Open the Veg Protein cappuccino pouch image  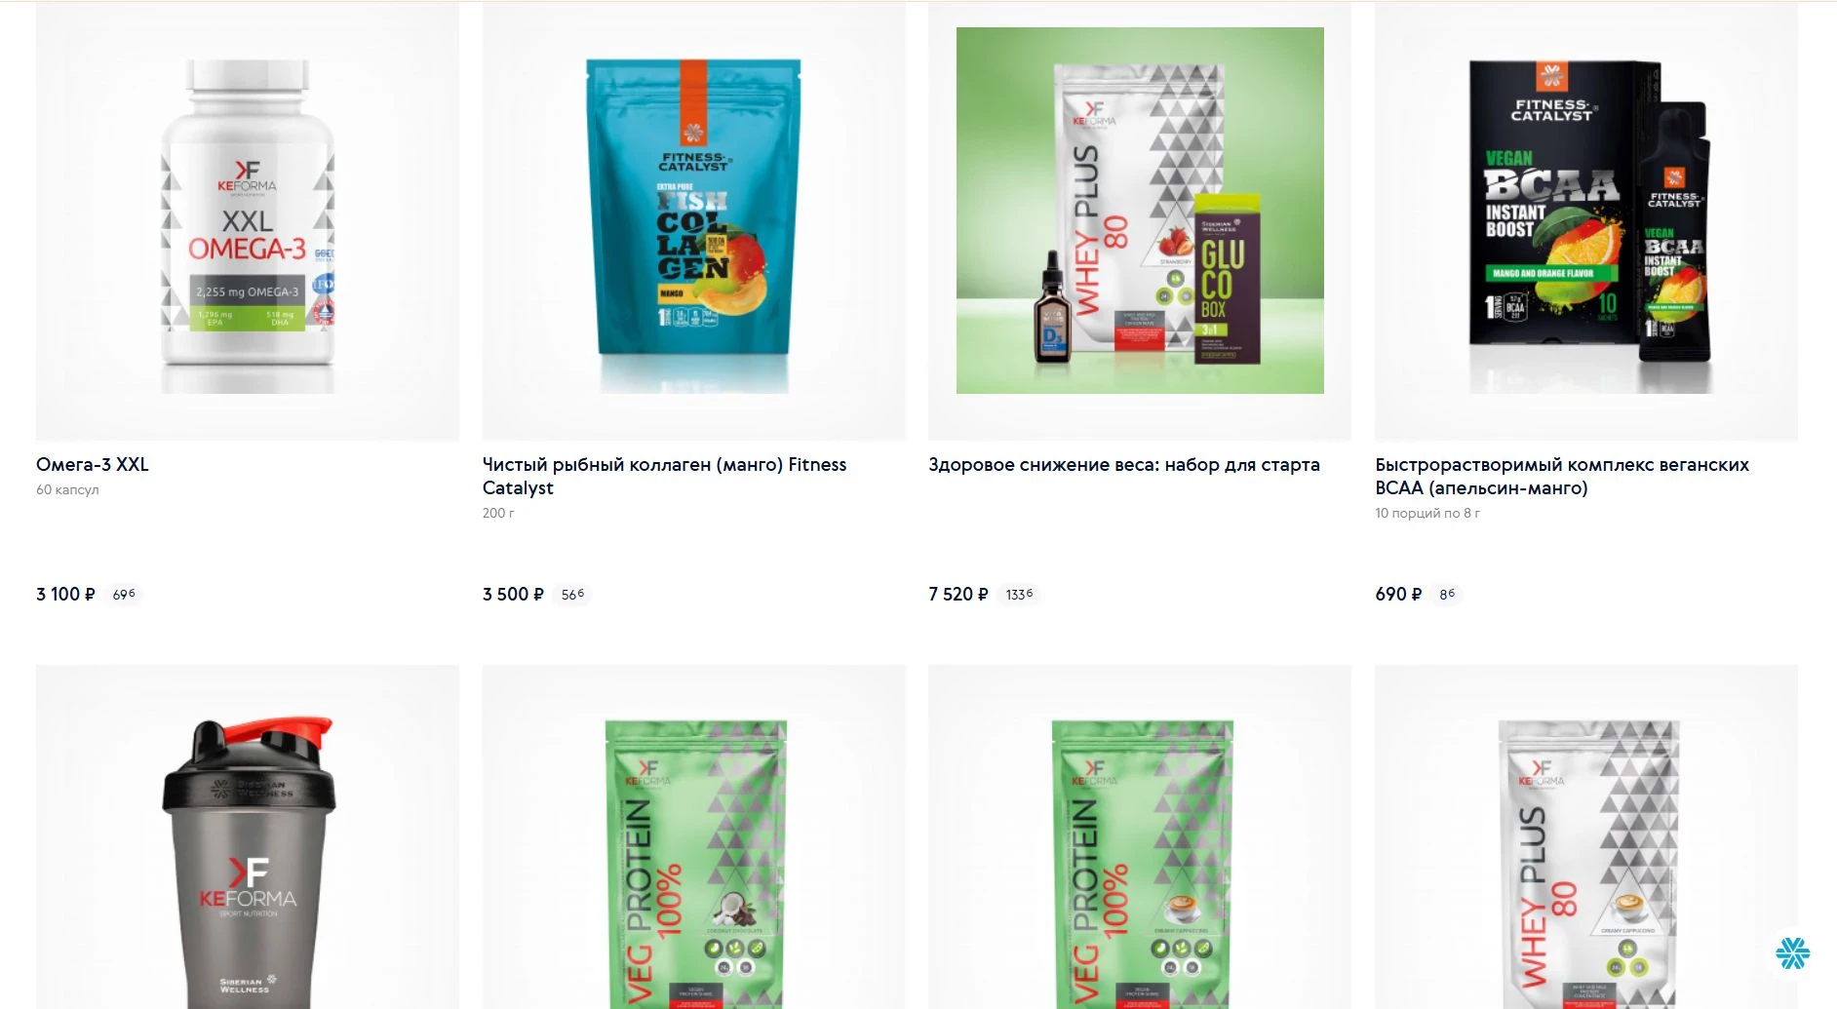(1140, 837)
